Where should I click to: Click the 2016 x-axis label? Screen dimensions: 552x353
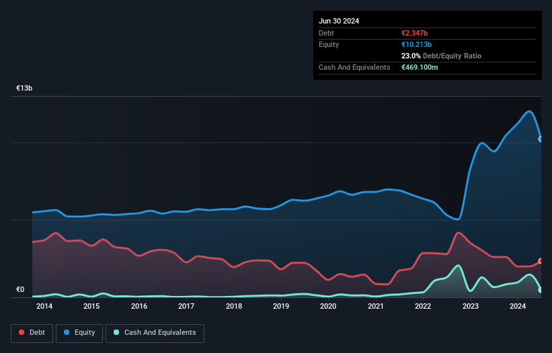pyautogui.click(x=139, y=306)
